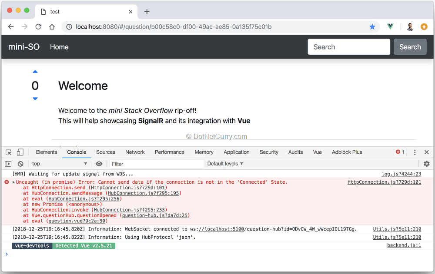Switch to the Application tab

coord(237,152)
